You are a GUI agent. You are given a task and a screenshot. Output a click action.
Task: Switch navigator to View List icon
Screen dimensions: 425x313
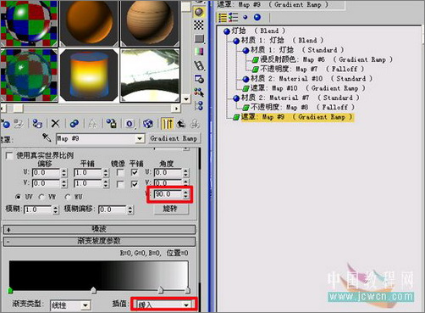[x=223, y=18]
